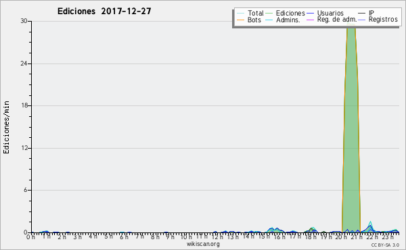
Task: Click the y-axis value '18'
Action: pyautogui.click(x=24, y=105)
